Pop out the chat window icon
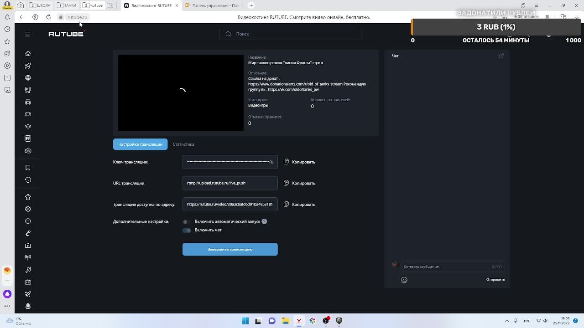 501,56
